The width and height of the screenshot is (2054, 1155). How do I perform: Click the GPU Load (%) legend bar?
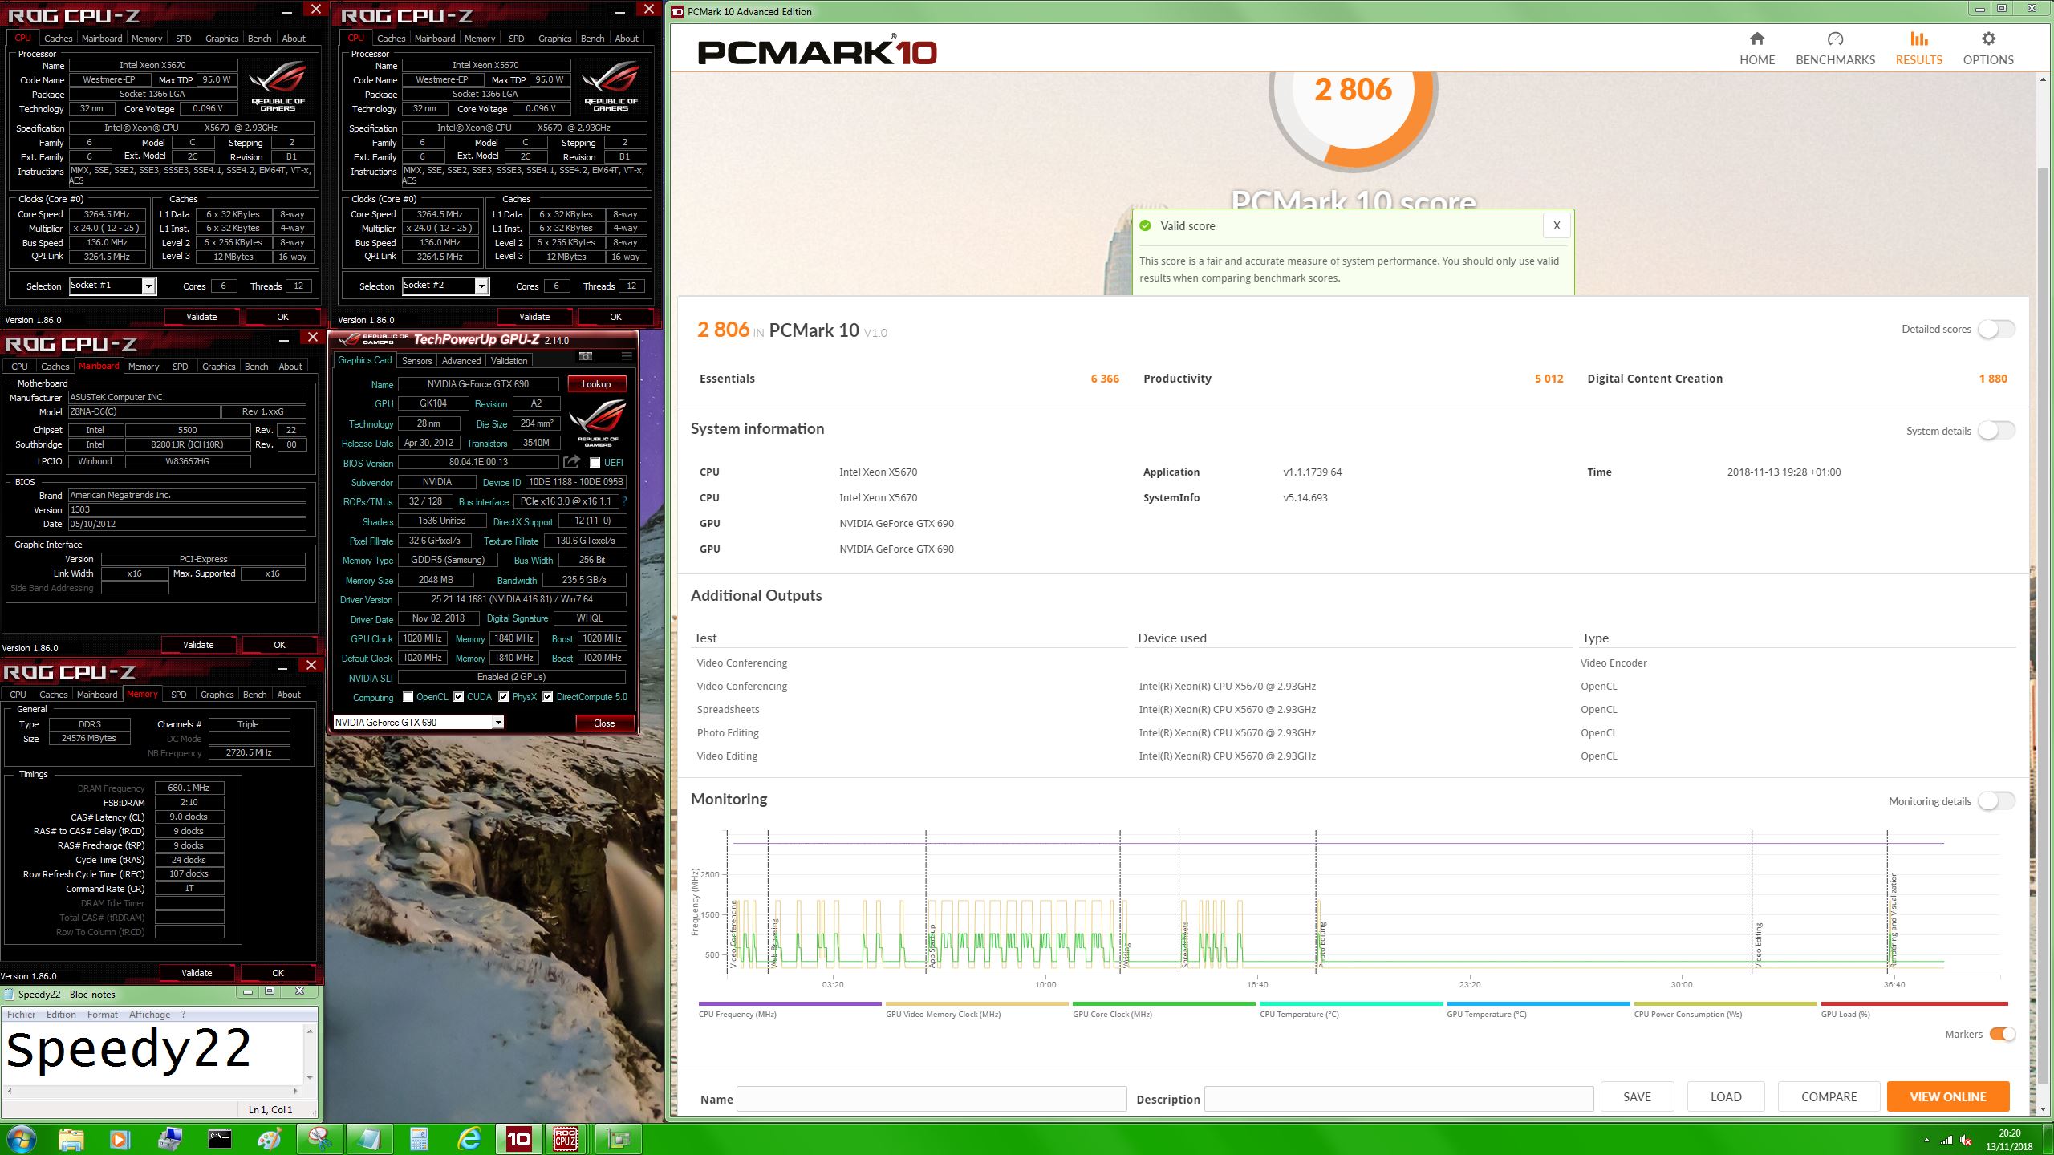click(1914, 1003)
